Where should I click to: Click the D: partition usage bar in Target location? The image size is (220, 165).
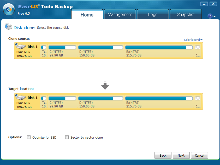coord(100,98)
